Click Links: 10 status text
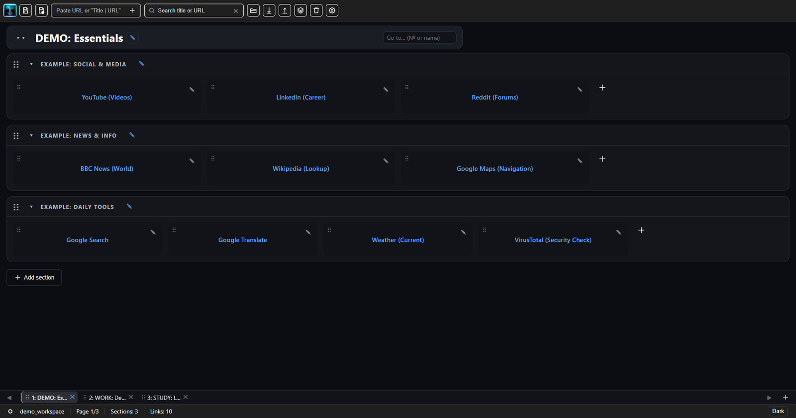Viewport: 796px width, 418px height. coord(161,412)
